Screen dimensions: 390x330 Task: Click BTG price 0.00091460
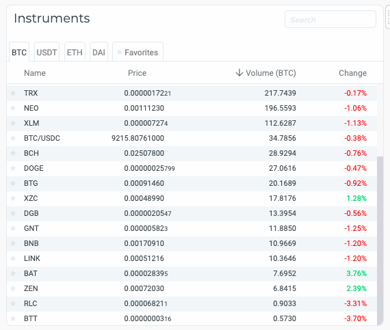coord(144,183)
